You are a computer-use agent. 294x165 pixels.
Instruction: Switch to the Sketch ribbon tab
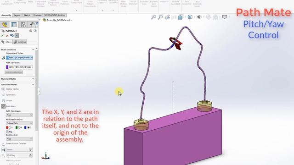(27, 15)
